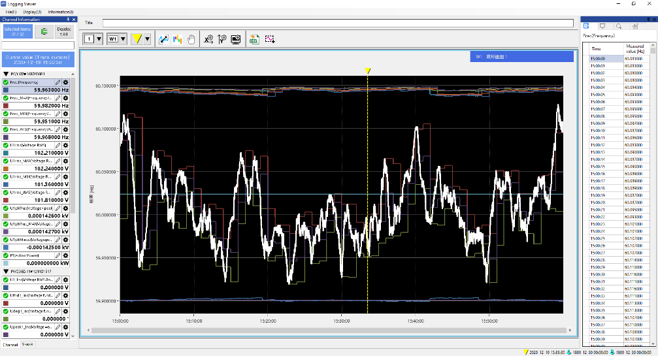
Task: Collapse the PW3360 device group
Action: pyautogui.click(x=6, y=272)
